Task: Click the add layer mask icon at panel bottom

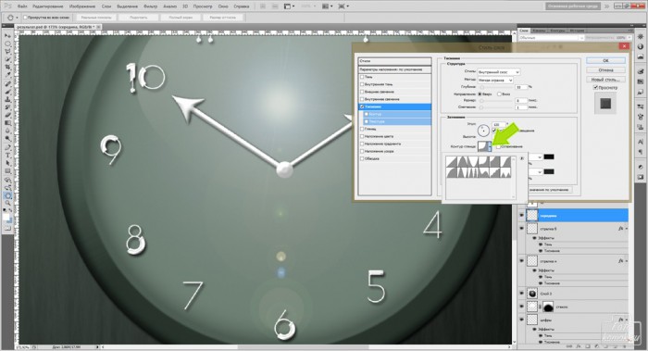Action: click(x=587, y=346)
